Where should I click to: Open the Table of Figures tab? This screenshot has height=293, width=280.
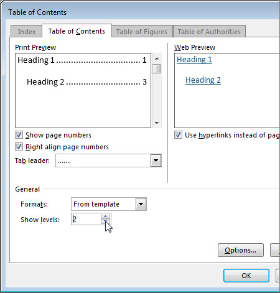pos(142,32)
